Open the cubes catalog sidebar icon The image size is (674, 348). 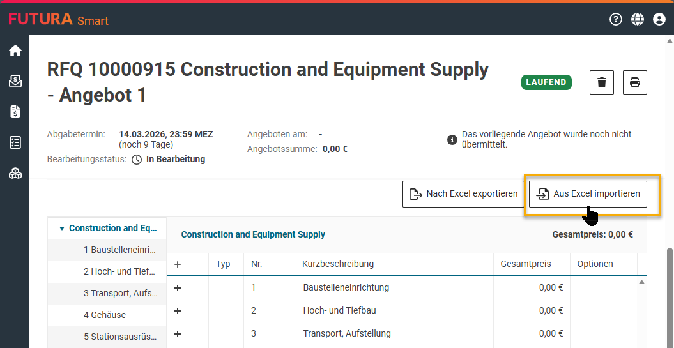15,173
